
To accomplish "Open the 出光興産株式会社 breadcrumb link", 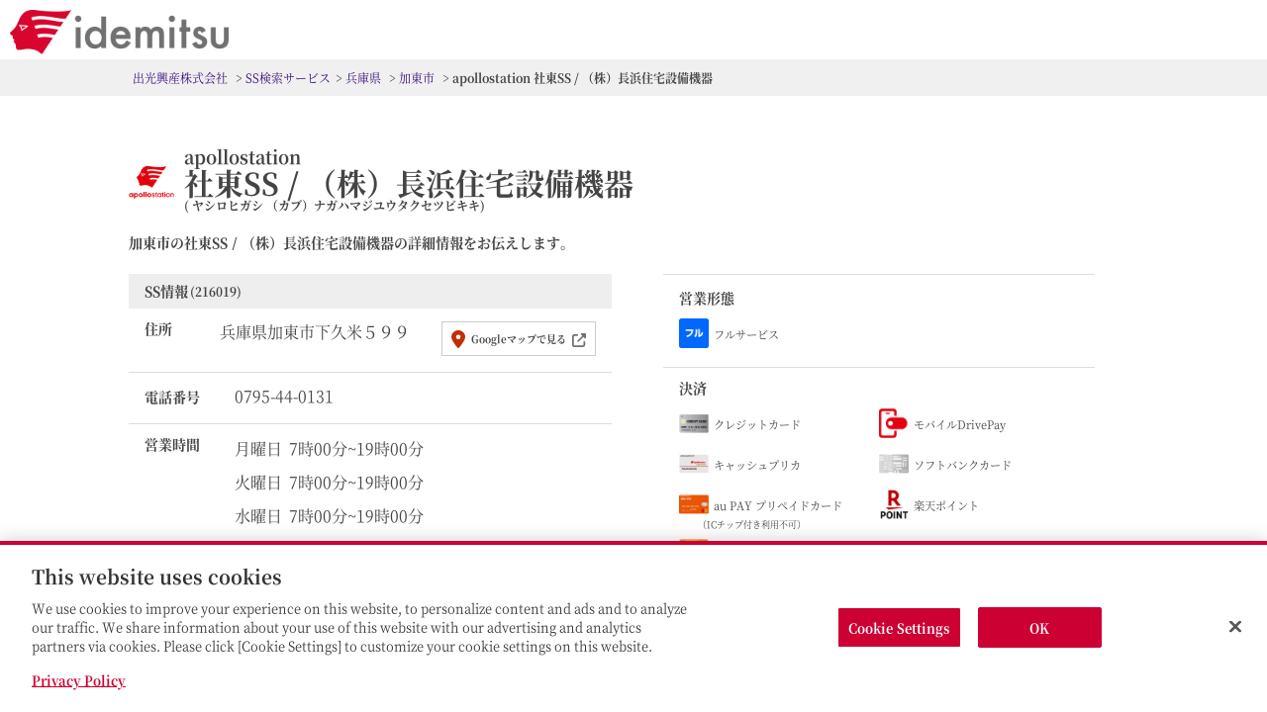I will pos(180,78).
